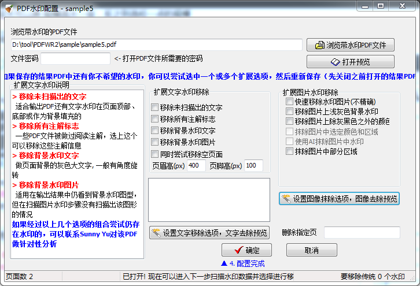Click the blue Sunny Yu contact text
This screenshot has height=286, width=420.
tap(76, 234)
